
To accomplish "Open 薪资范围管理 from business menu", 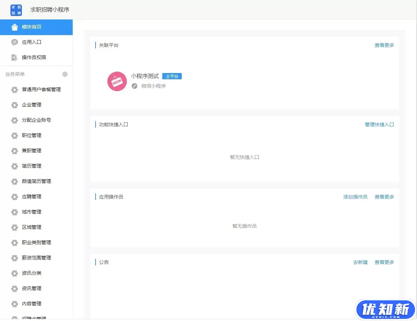I will pos(36,258).
